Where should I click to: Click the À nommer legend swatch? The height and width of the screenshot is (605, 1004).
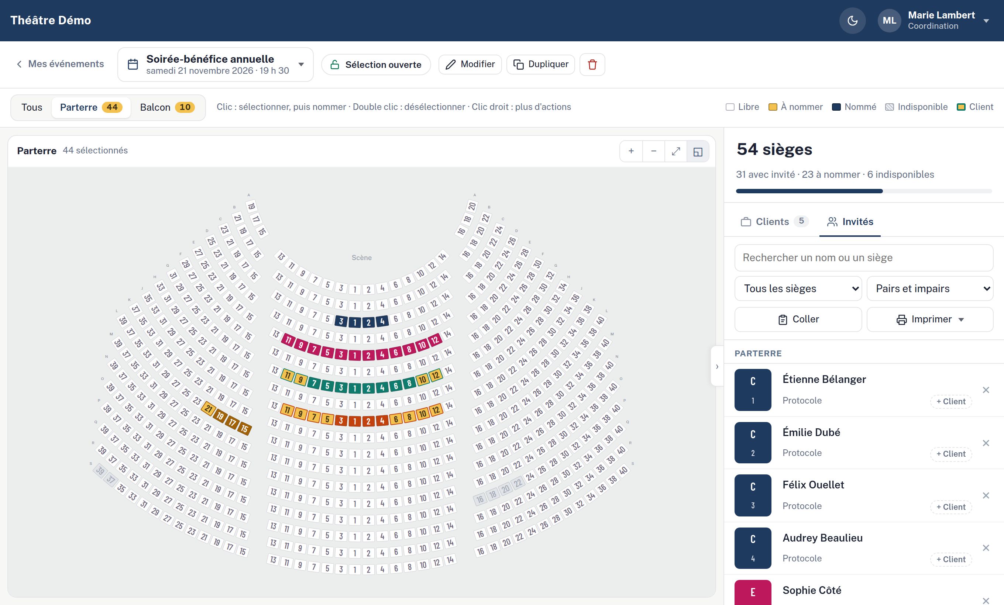pos(773,107)
